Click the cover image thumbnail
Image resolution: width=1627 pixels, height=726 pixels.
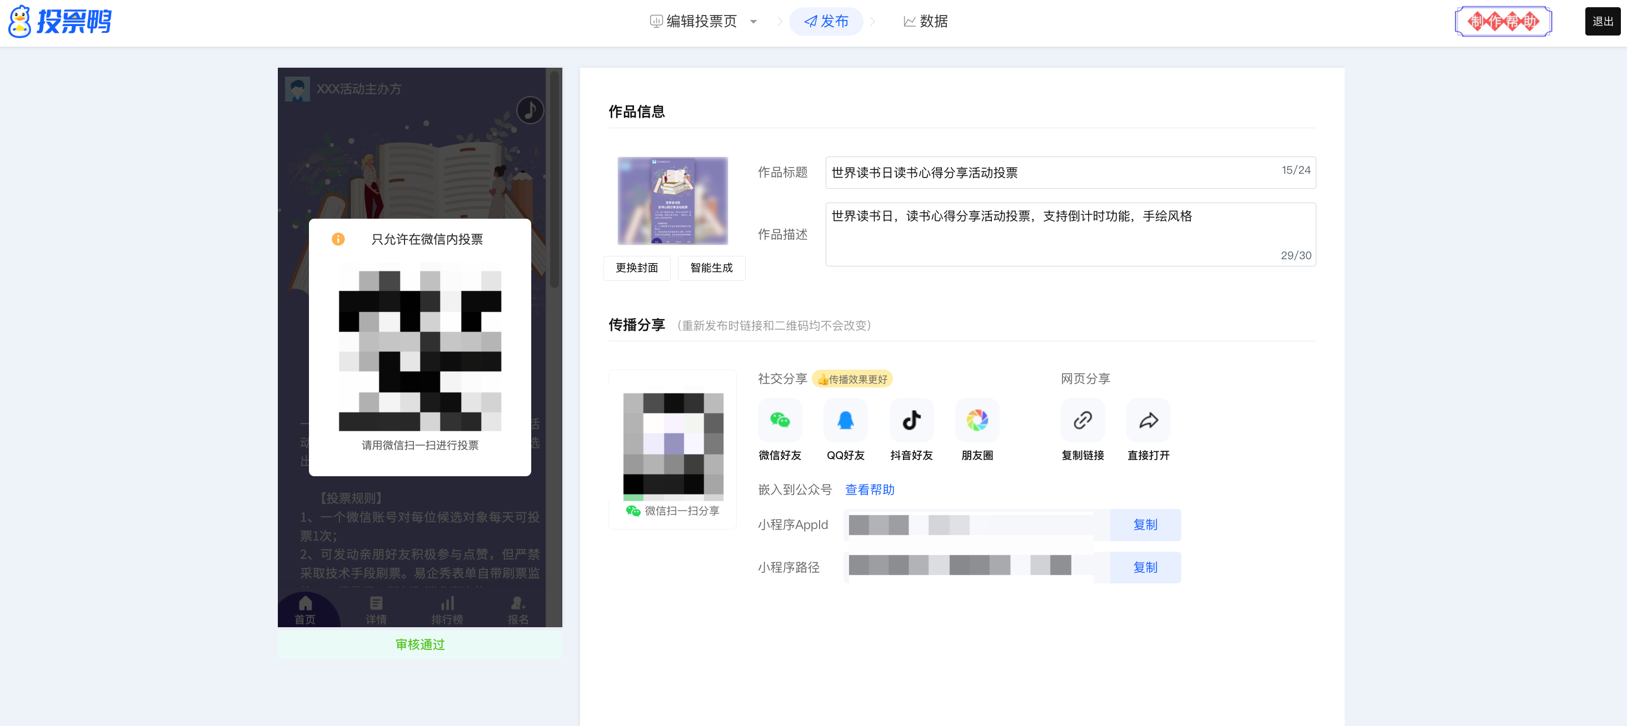pyautogui.click(x=672, y=200)
